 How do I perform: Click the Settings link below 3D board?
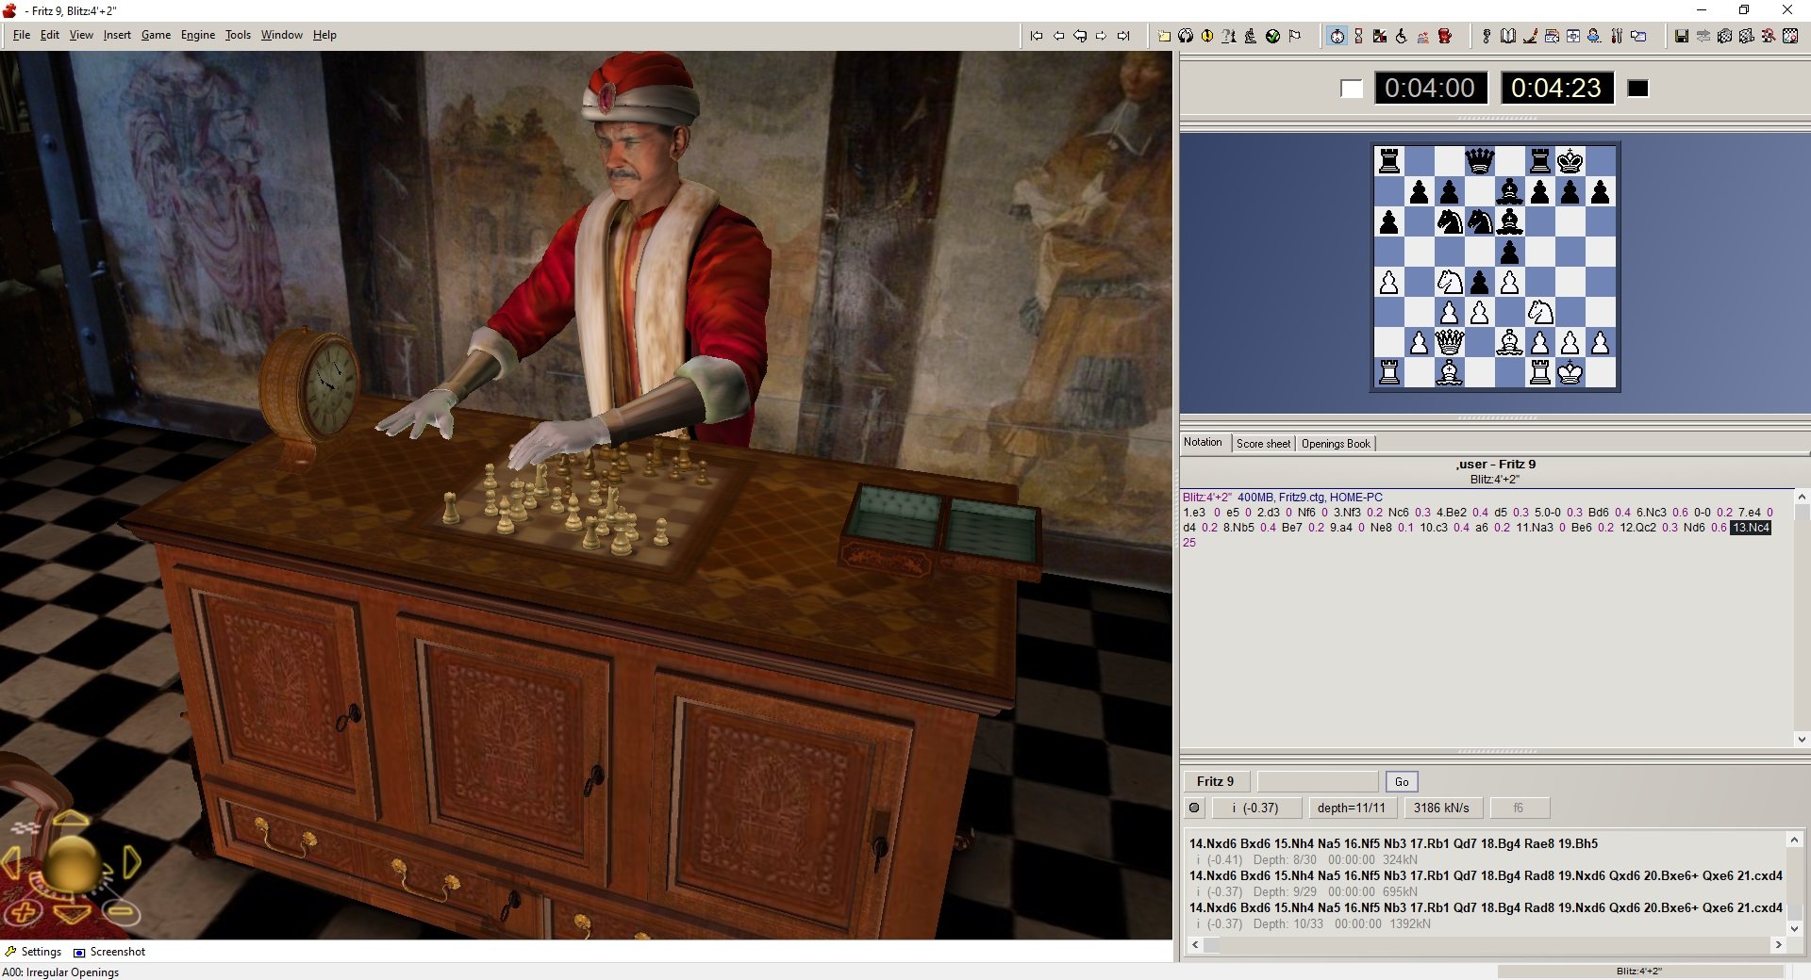[33, 952]
